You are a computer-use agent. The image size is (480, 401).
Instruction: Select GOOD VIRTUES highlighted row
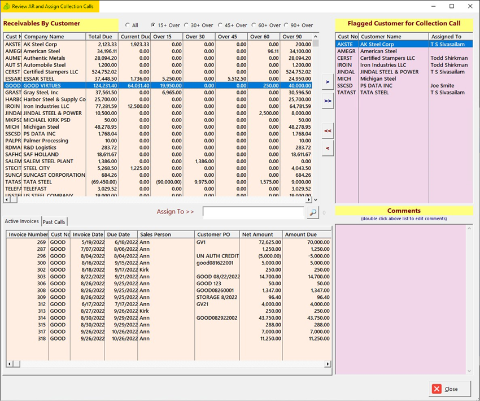158,86
